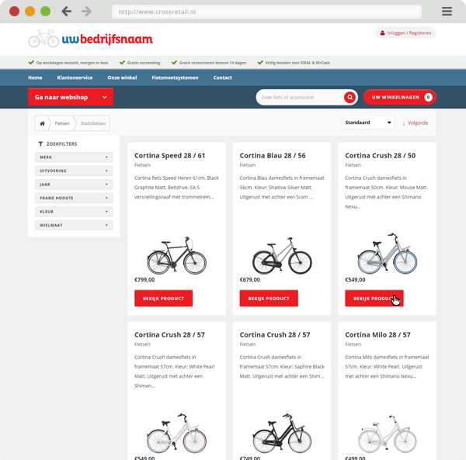Click the Cortina Milo white bike image
The image size is (466, 460).
(x=388, y=434)
